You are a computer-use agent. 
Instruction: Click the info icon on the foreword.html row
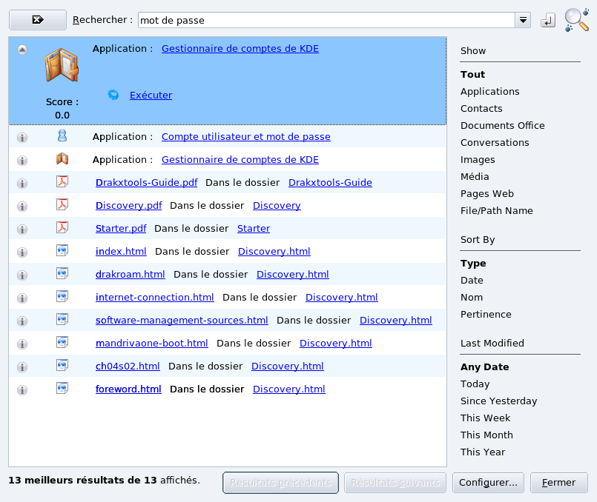(x=22, y=389)
